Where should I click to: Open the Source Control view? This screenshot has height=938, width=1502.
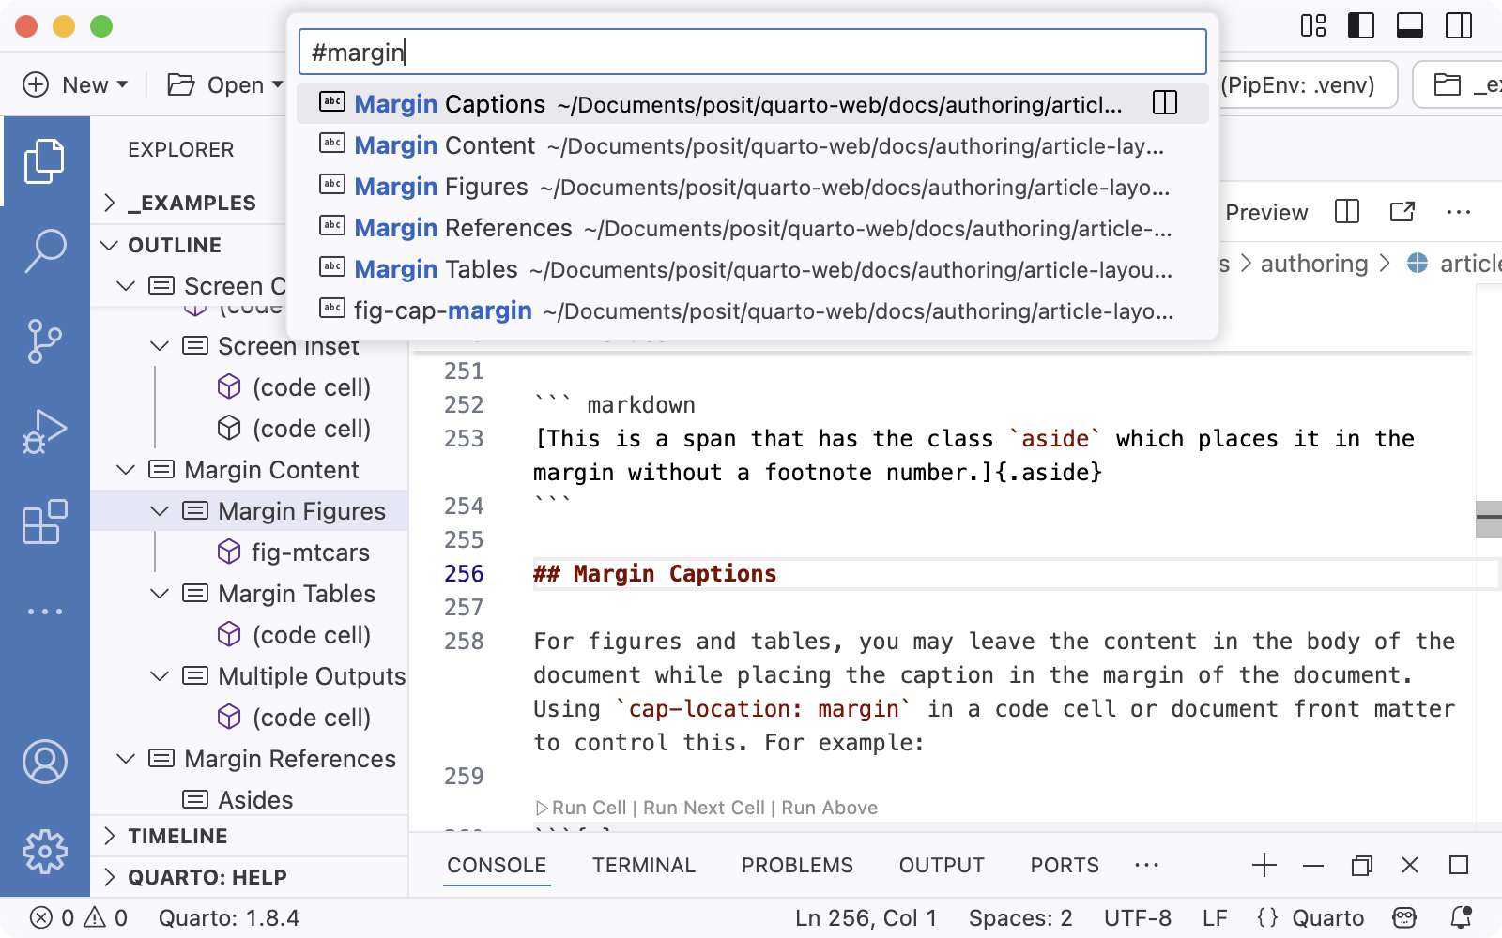point(46,342)
